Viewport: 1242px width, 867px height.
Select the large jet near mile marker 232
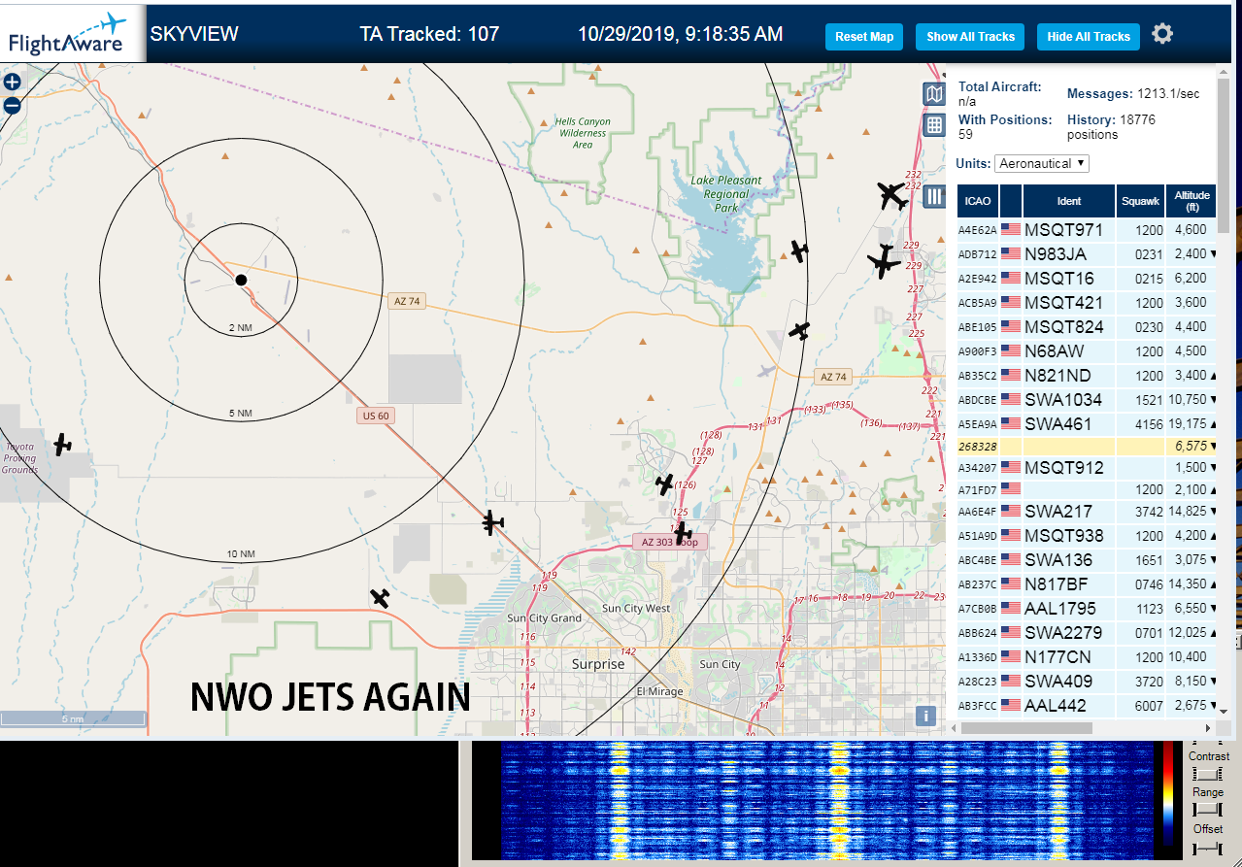(890, 195)
